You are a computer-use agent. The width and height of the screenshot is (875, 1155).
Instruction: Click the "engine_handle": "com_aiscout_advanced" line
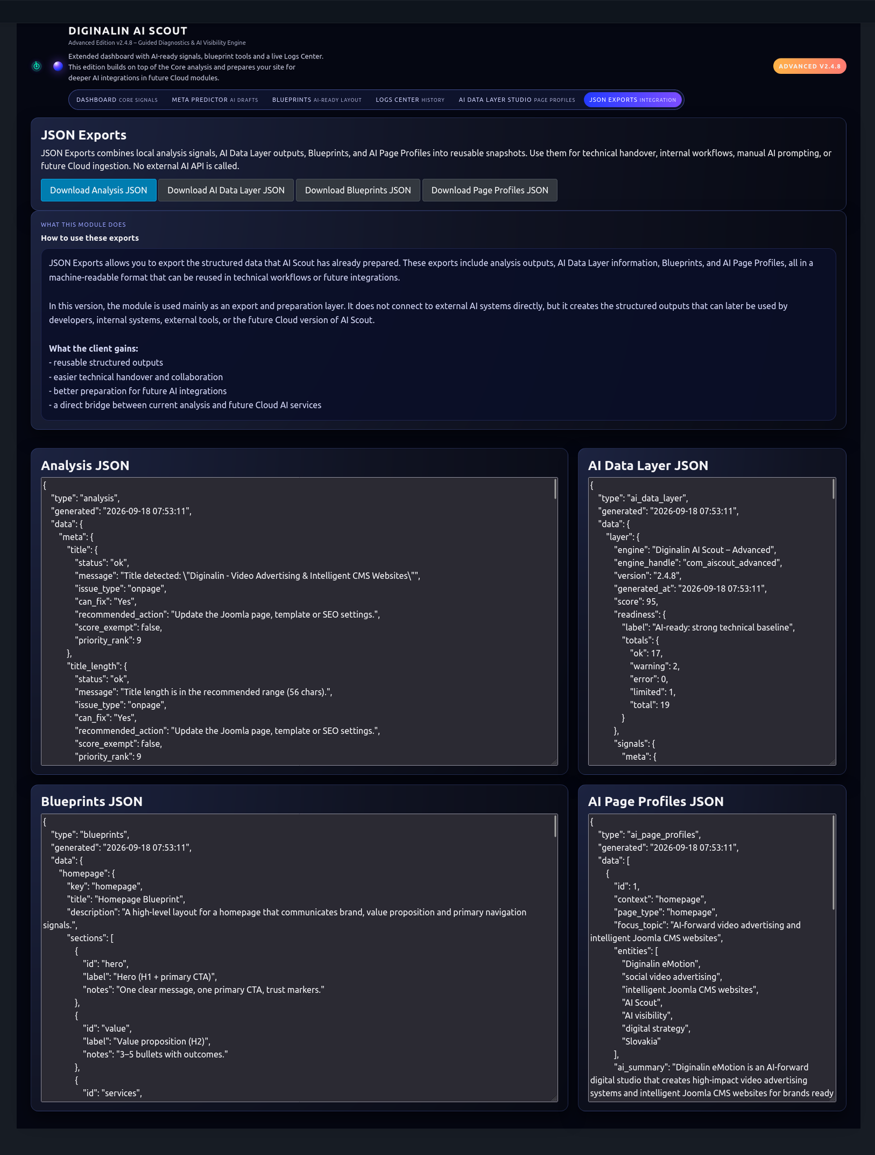698,563
